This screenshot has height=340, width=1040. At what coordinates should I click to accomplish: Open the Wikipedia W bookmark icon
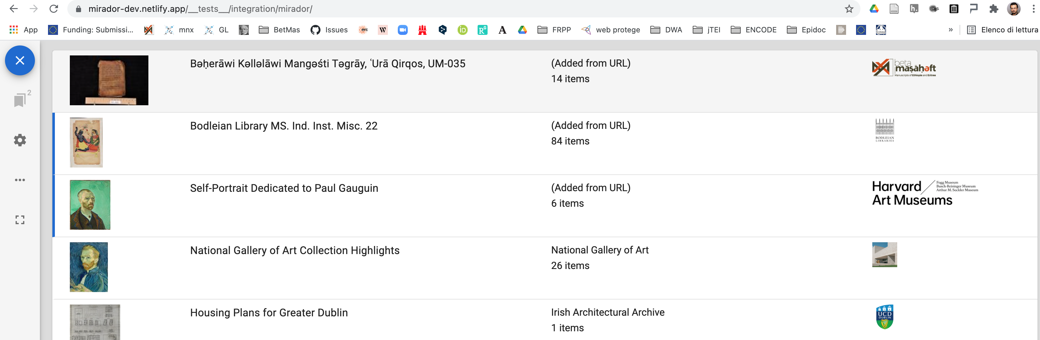click(x=383, y=30)
